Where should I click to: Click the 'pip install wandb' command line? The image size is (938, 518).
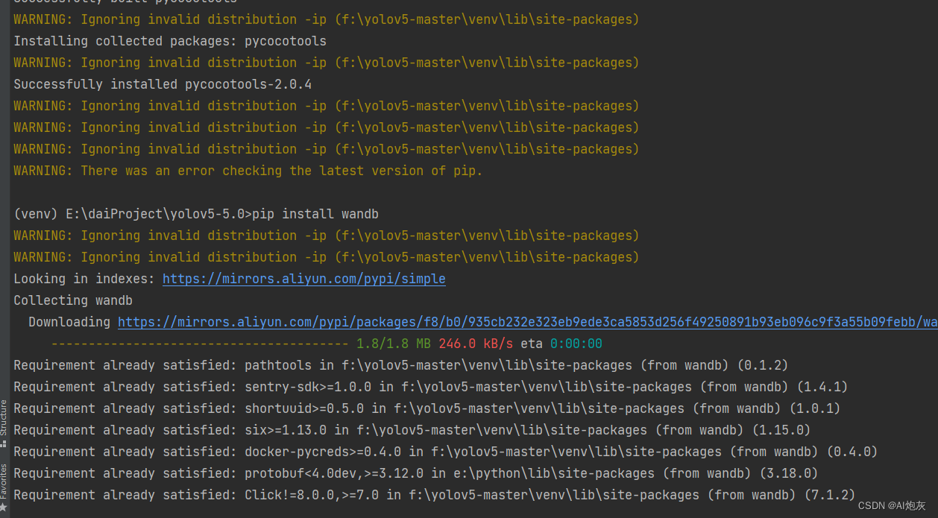pyautogui.click(x=196, y=214)
